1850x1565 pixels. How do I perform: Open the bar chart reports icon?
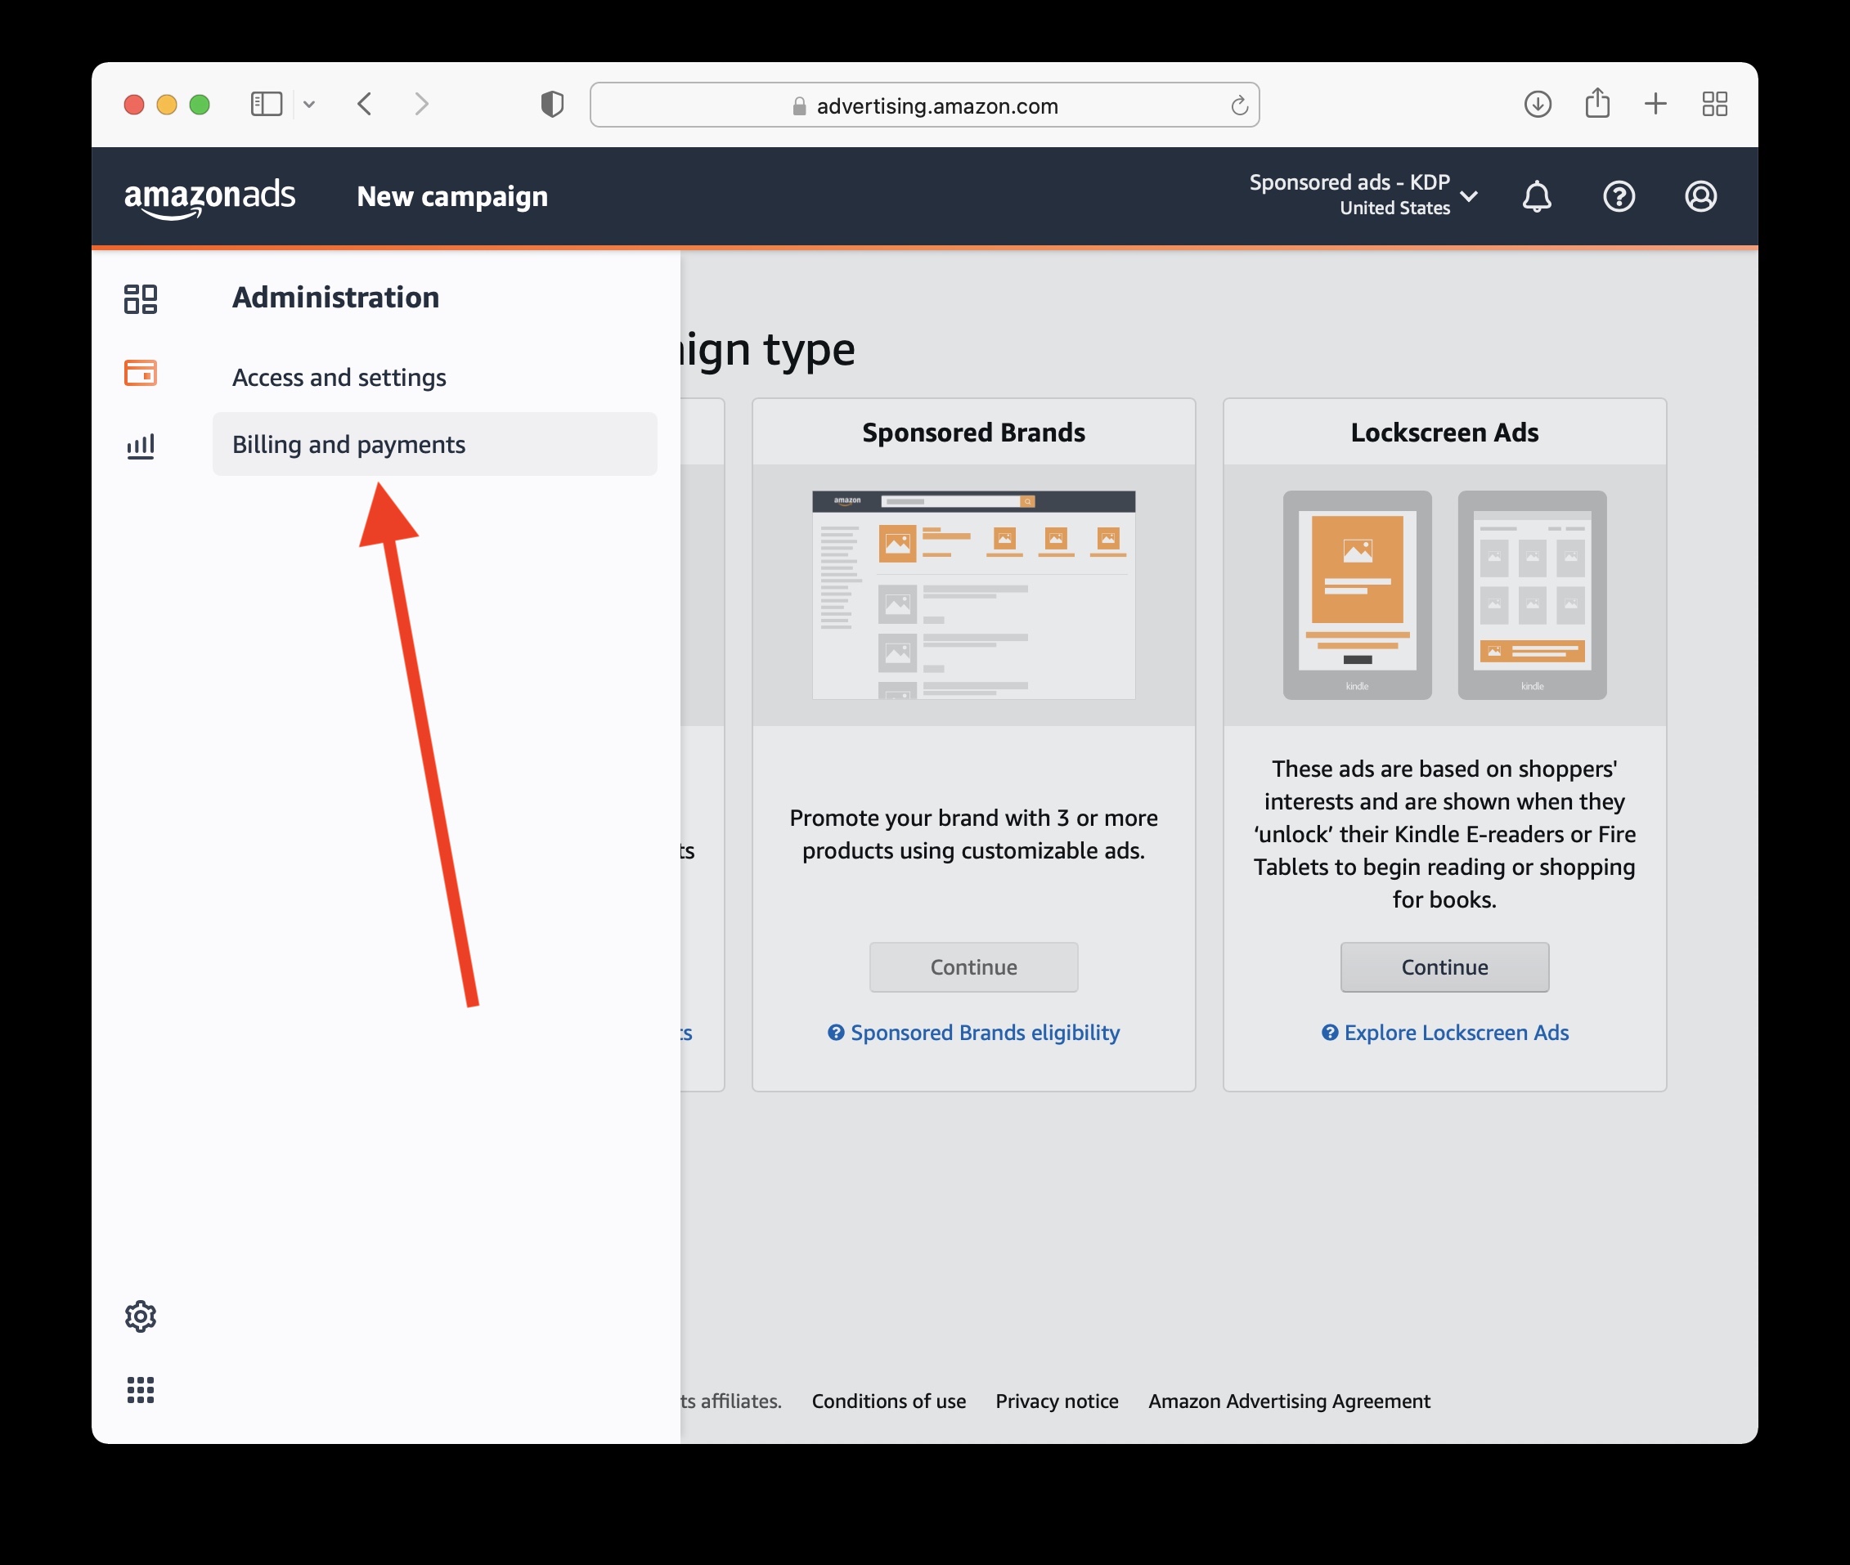click(140, 446)
